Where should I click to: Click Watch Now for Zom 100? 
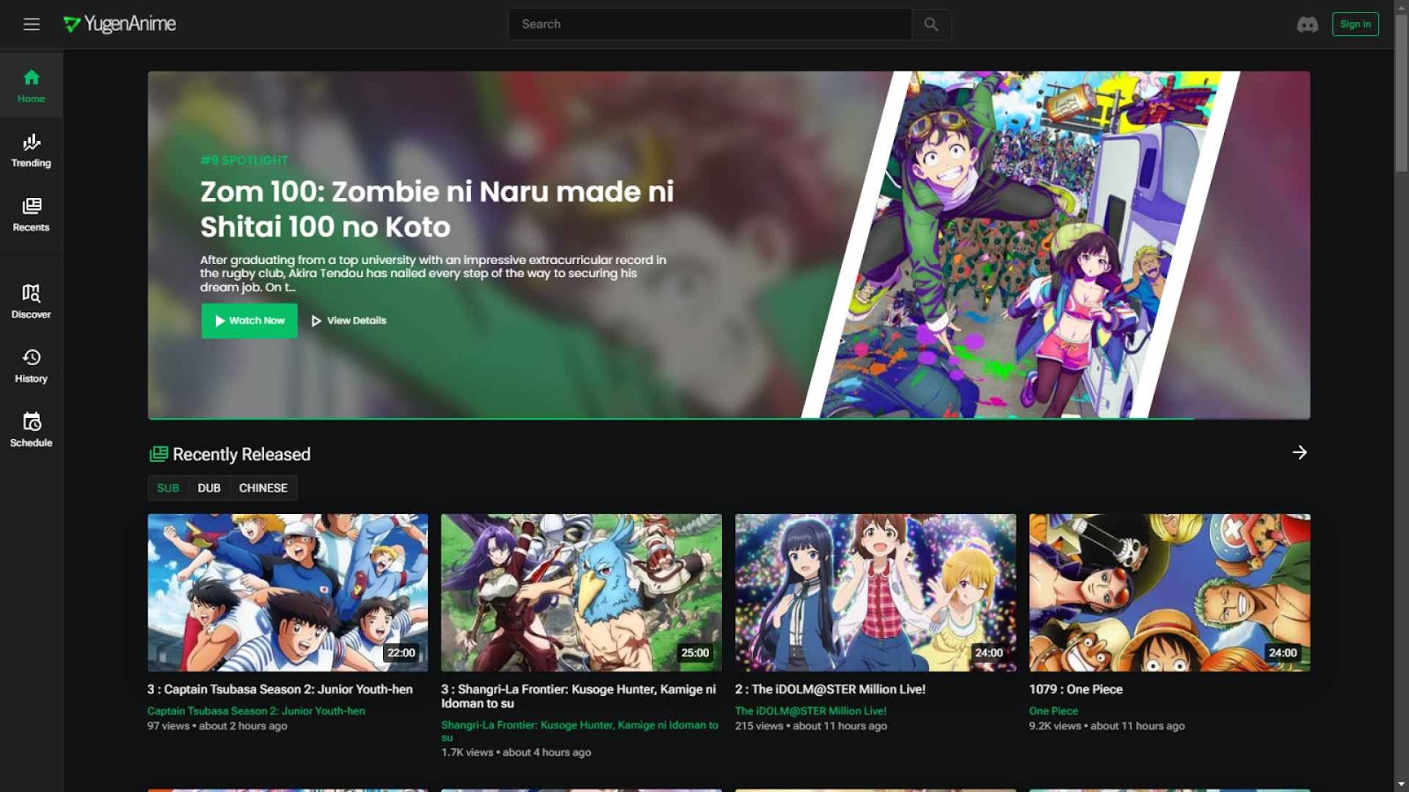[x=249, y=320]
